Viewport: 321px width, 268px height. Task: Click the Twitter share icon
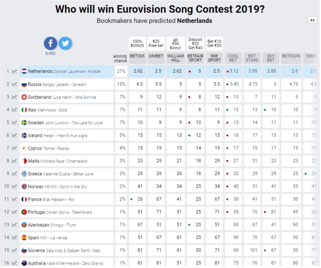(x=65, y=43)
